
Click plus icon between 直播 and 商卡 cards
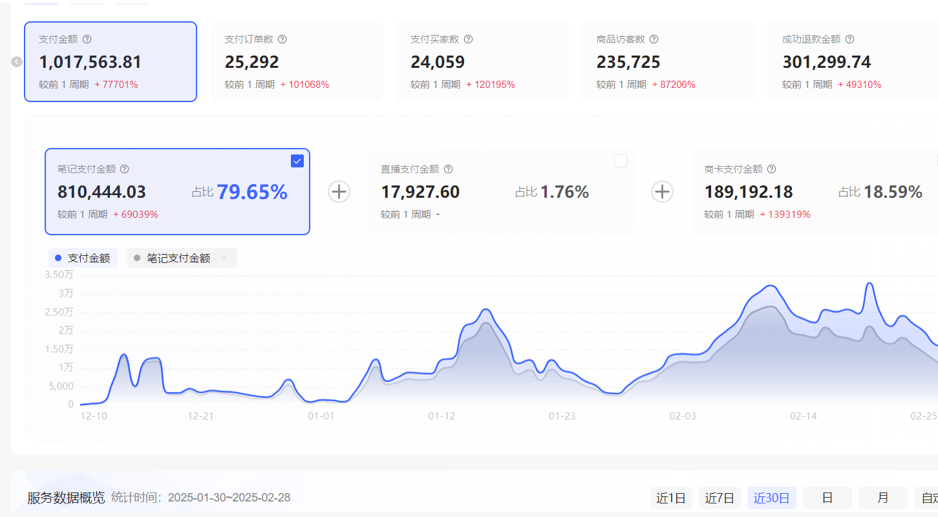pyautogui.click(x=662, y=192)
